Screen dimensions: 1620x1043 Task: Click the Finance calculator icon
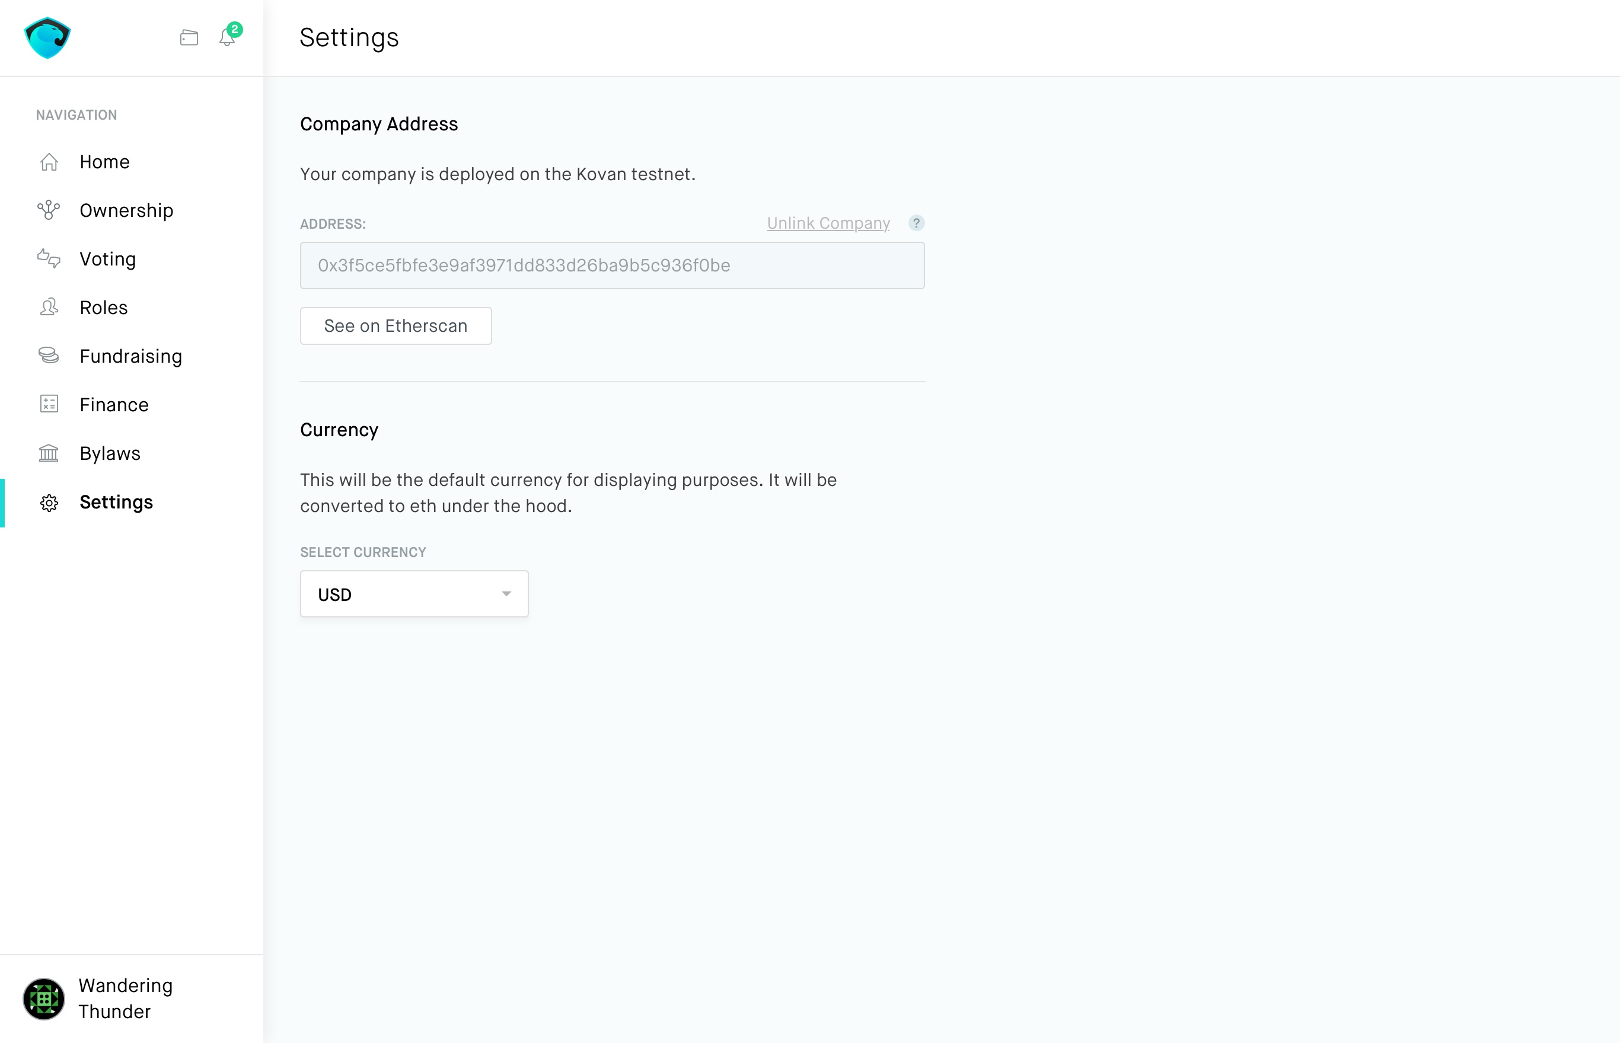pyautogui.click(x=48, y=404)
